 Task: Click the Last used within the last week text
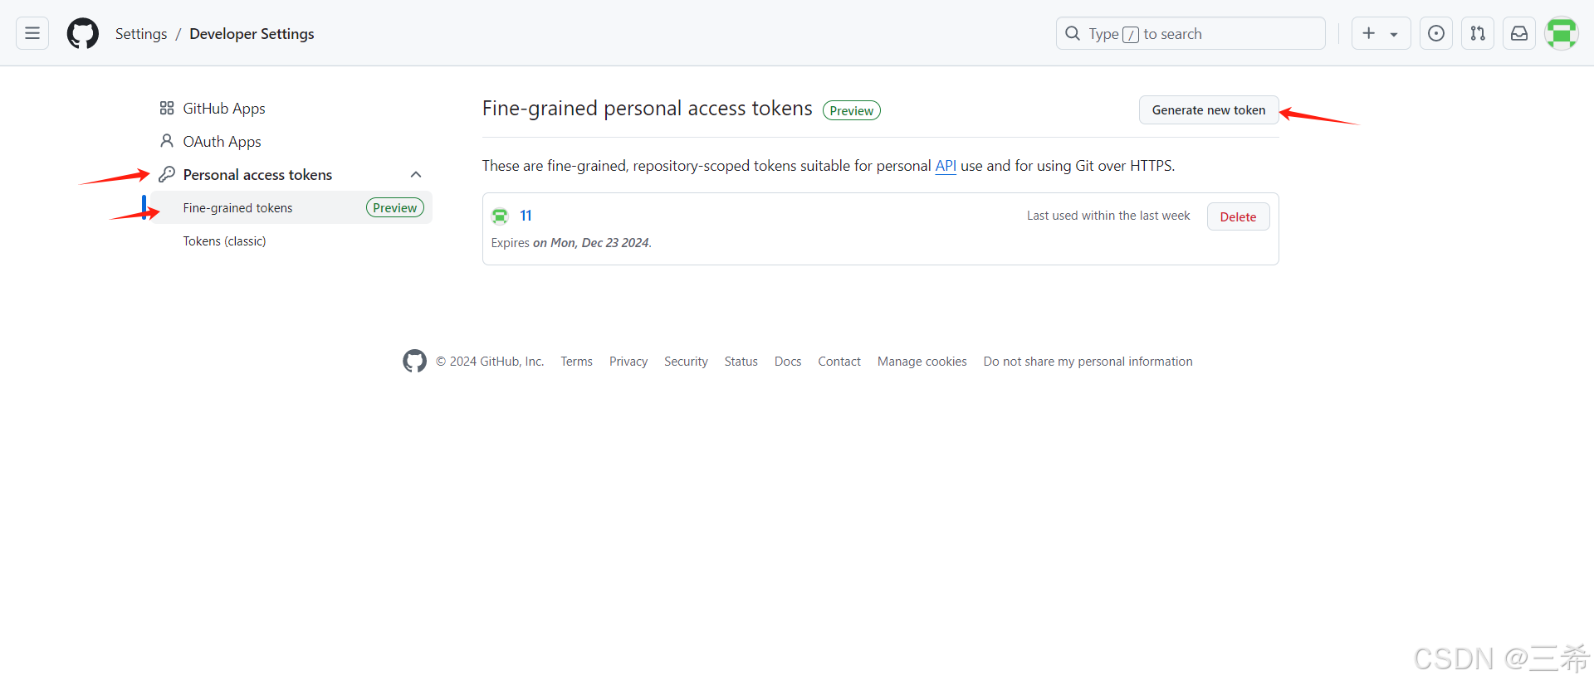point(1108,216)
